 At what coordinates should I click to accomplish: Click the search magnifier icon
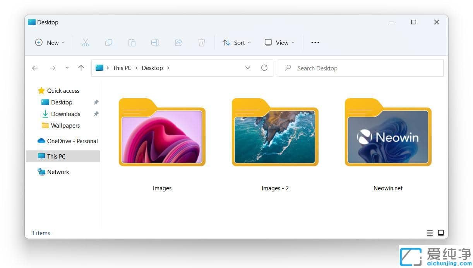click(x=288, y=68)
